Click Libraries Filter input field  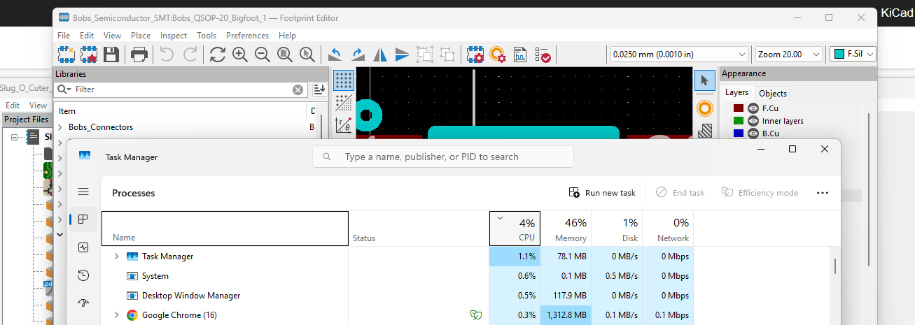coord(181,89)
